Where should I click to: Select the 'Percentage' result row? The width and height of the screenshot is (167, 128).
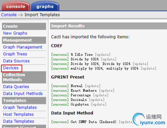click(80, 95)
